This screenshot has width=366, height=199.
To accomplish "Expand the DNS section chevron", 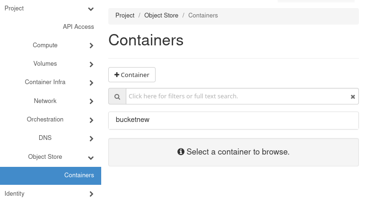I will coord(91,138).
